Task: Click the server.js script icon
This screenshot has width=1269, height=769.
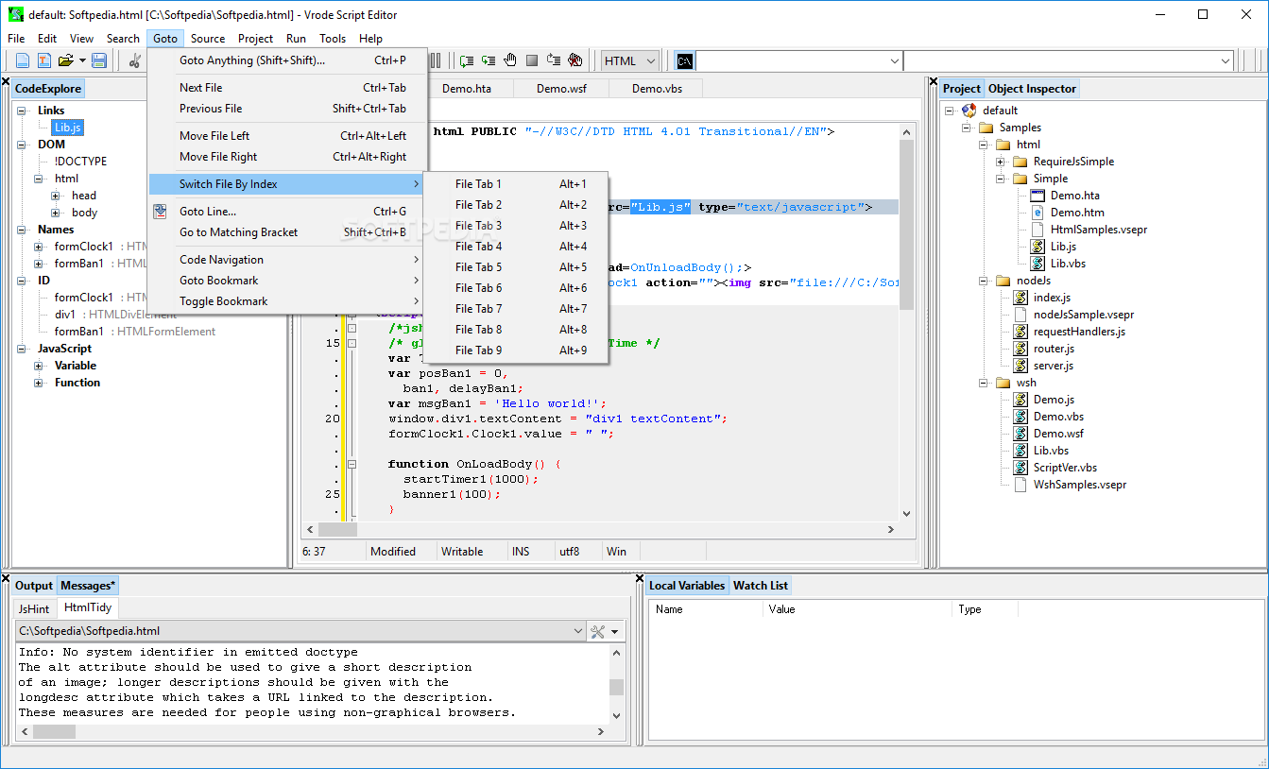Action: (1020, 366)
